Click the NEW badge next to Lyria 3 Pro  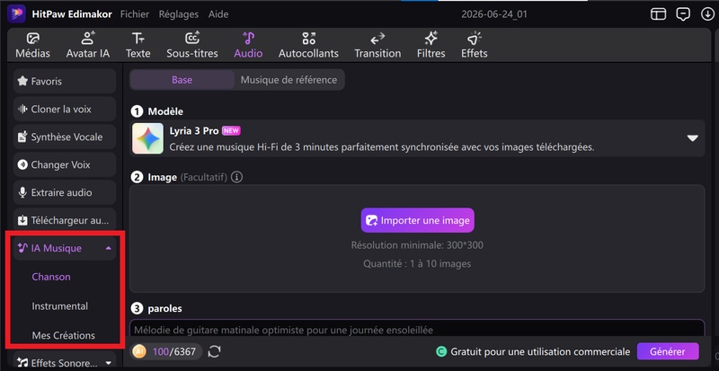[x=232, y=130]
